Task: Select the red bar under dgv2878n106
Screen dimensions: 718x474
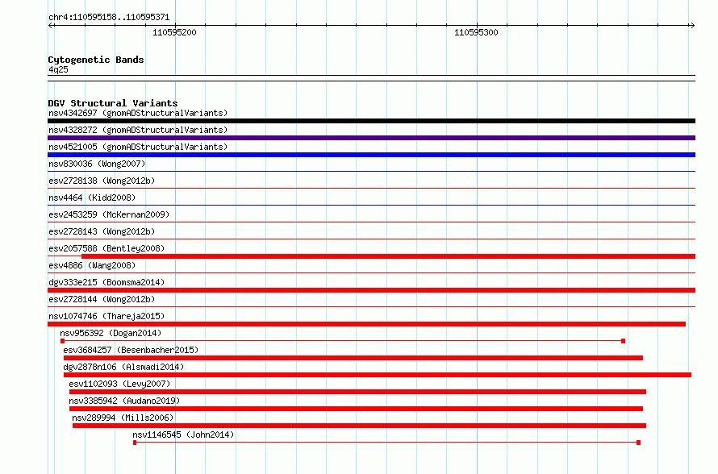Action: [378, 375]
